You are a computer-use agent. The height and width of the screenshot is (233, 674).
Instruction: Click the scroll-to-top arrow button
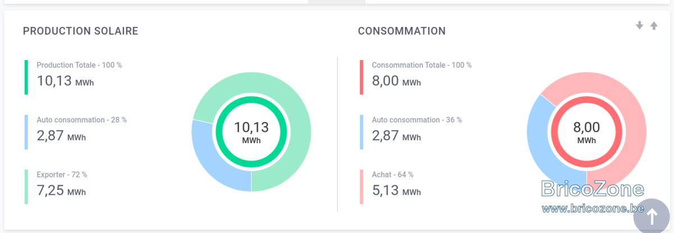(652, 216)
